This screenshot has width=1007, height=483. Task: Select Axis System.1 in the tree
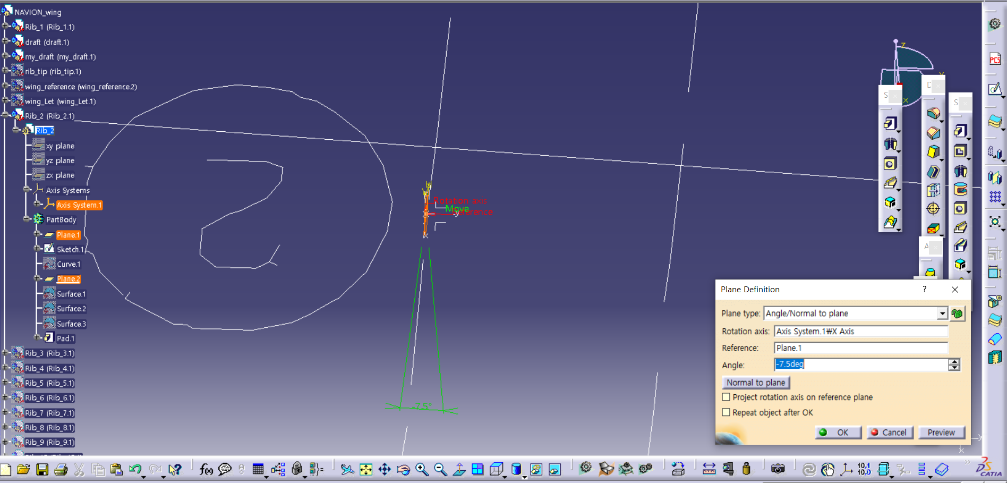pyautogui.click(x=79, y=205)
